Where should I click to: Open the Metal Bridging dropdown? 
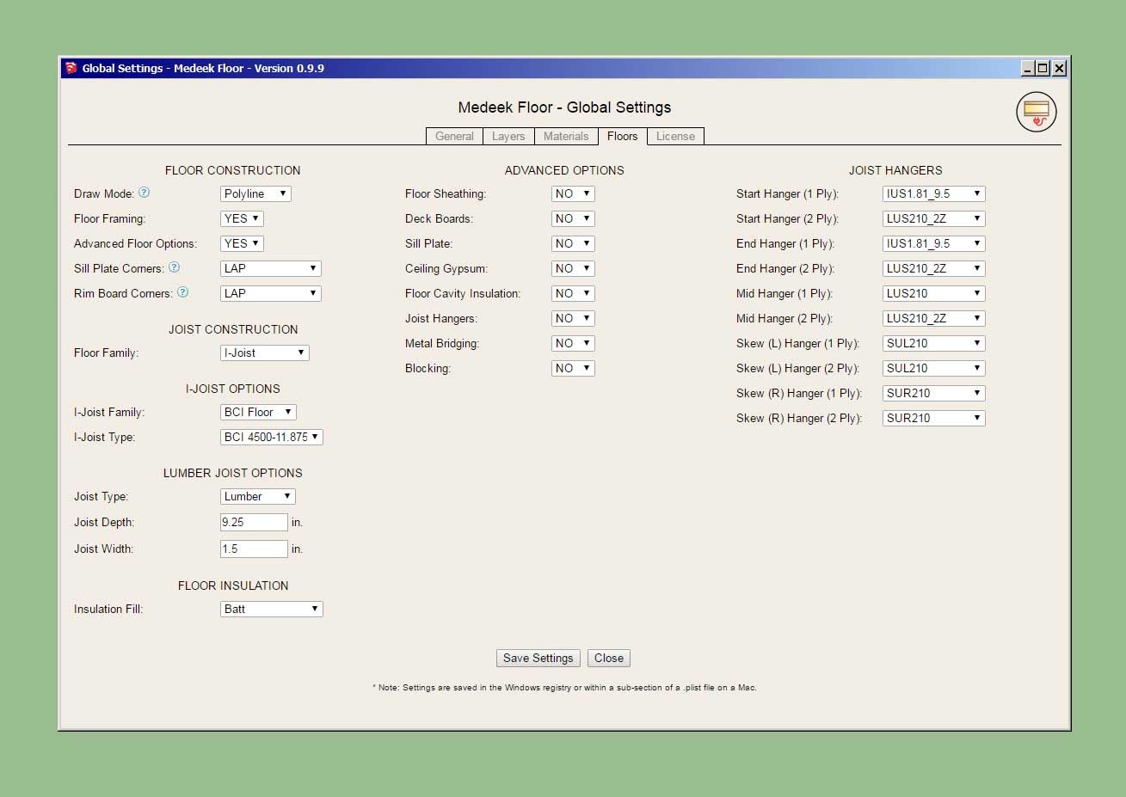[x=573, y=343]
